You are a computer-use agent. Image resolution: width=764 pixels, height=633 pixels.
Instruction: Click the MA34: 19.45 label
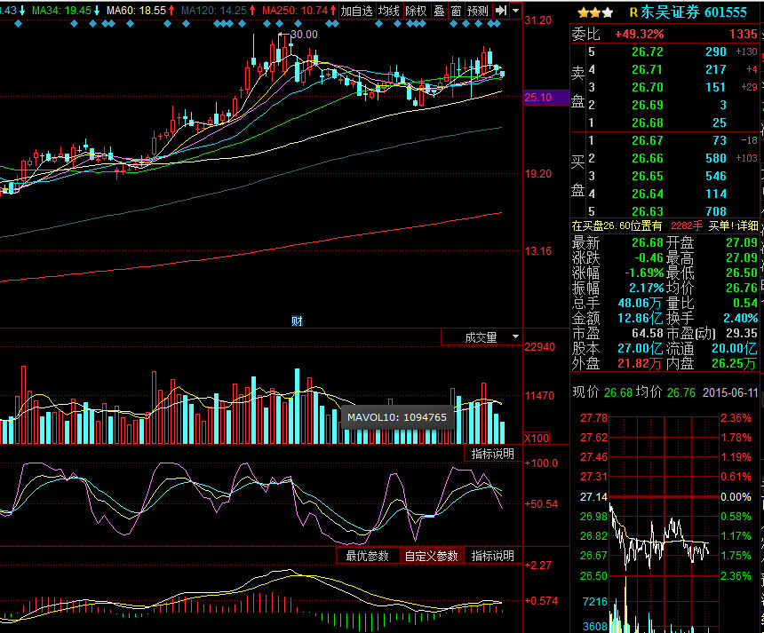(61, 11)
